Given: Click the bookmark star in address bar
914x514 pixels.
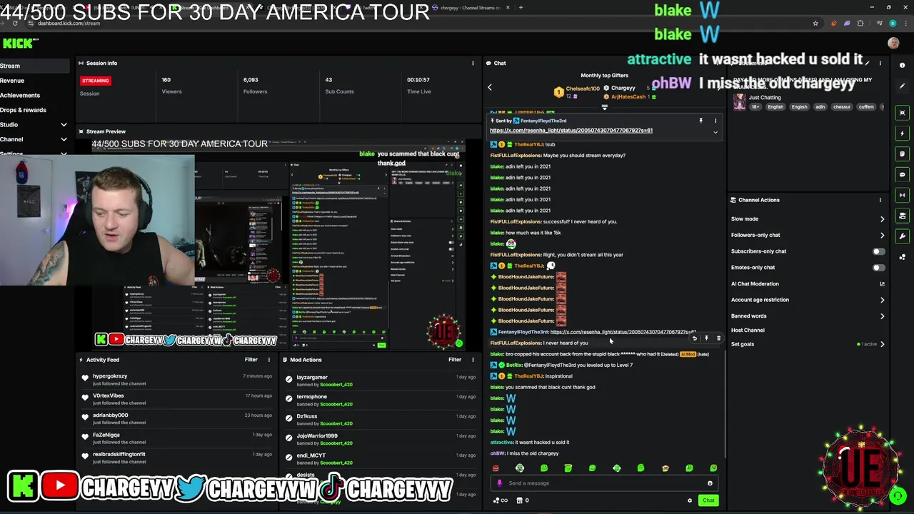Looking at the screenshot, I should click(x=815, y=23).
